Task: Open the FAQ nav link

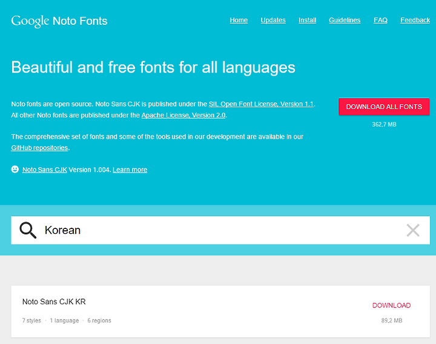Action: pos(380,21)
